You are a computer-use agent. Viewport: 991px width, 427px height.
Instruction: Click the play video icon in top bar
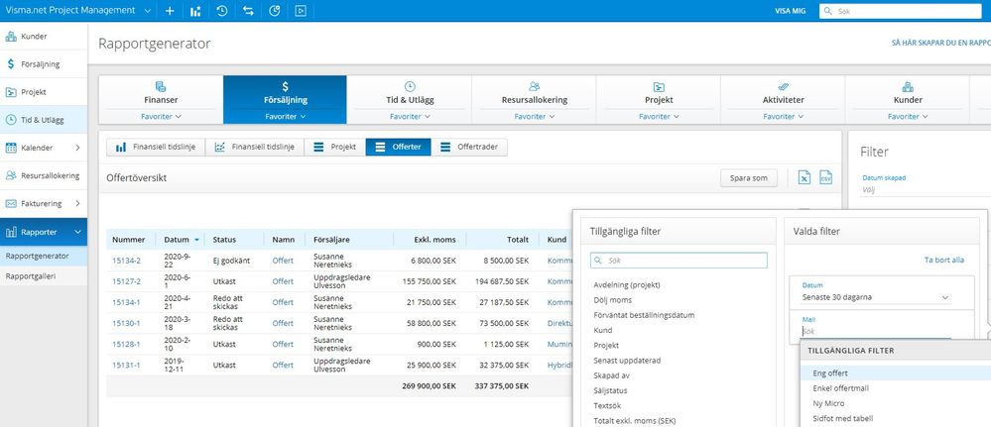(x=301, y=11)
